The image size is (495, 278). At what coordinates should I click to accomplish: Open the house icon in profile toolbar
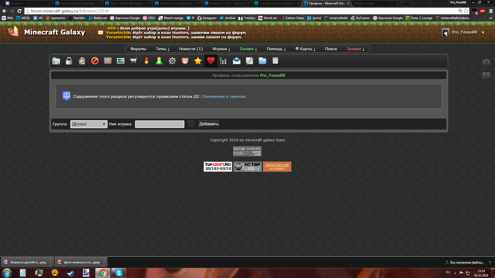[82, 61]
